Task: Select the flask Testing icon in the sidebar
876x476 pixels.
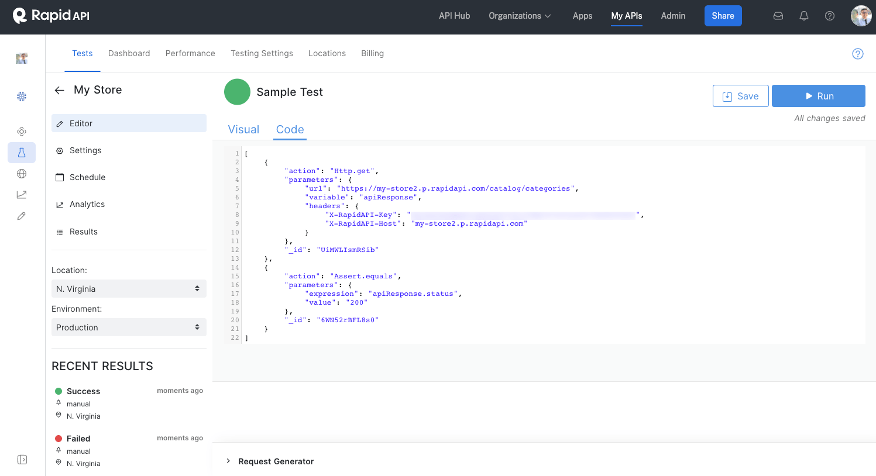Action: (22, 153)
